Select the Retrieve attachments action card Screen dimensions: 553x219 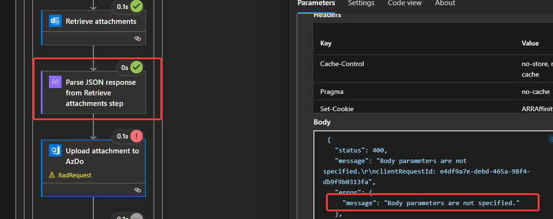[94, 28]
